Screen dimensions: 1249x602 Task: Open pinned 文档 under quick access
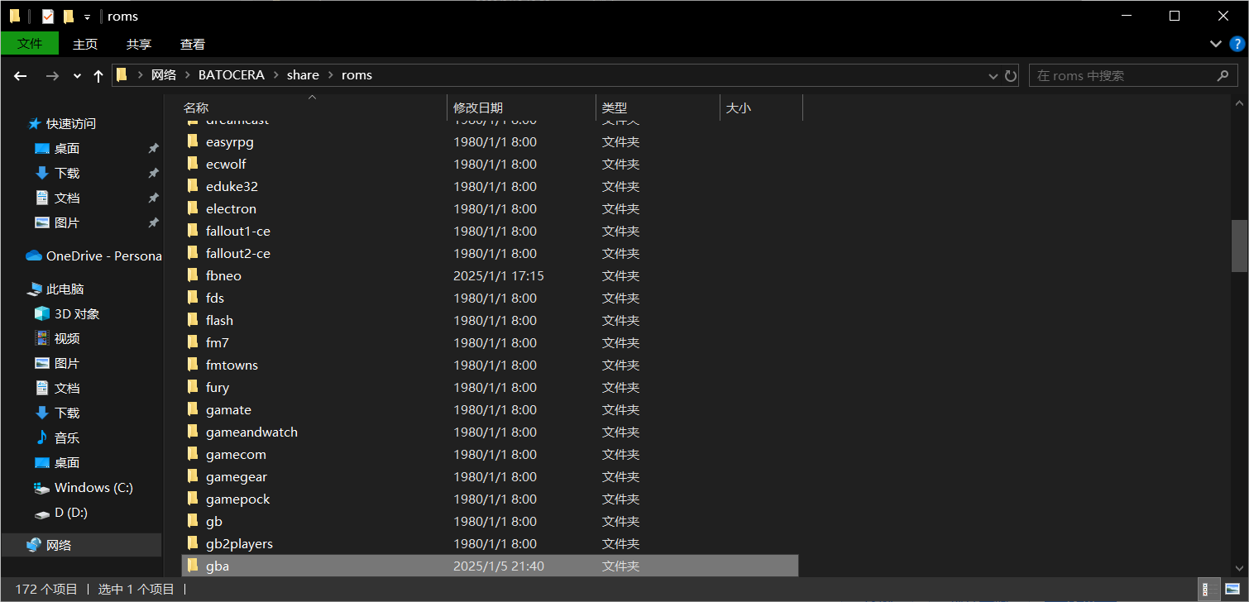tap(66, 198)
